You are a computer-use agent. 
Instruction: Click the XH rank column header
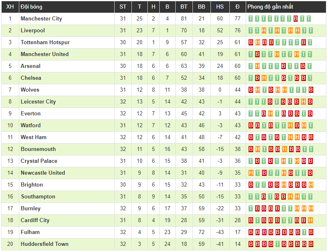pos(10,7)
